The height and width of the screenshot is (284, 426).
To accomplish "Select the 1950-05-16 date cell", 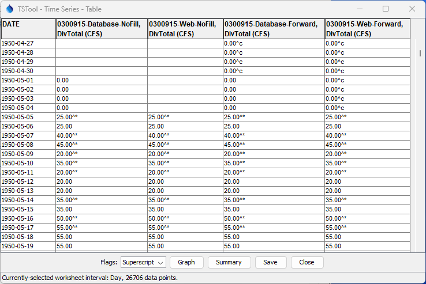I will click(28, 219).
